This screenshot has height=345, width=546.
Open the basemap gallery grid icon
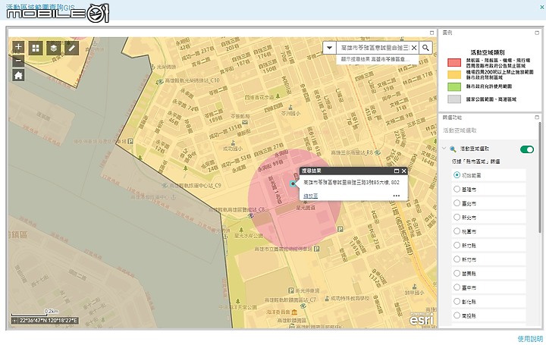[36, 48]
